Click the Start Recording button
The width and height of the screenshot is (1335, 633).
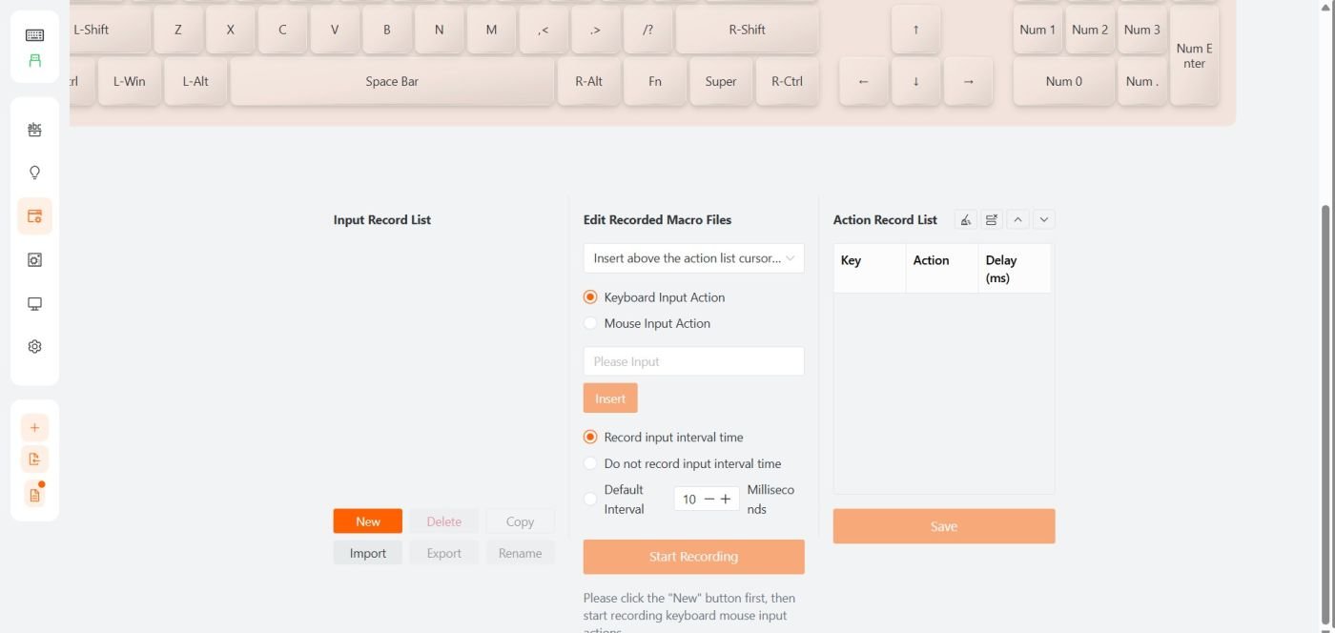pyautogui.click(x=694, y=557)
